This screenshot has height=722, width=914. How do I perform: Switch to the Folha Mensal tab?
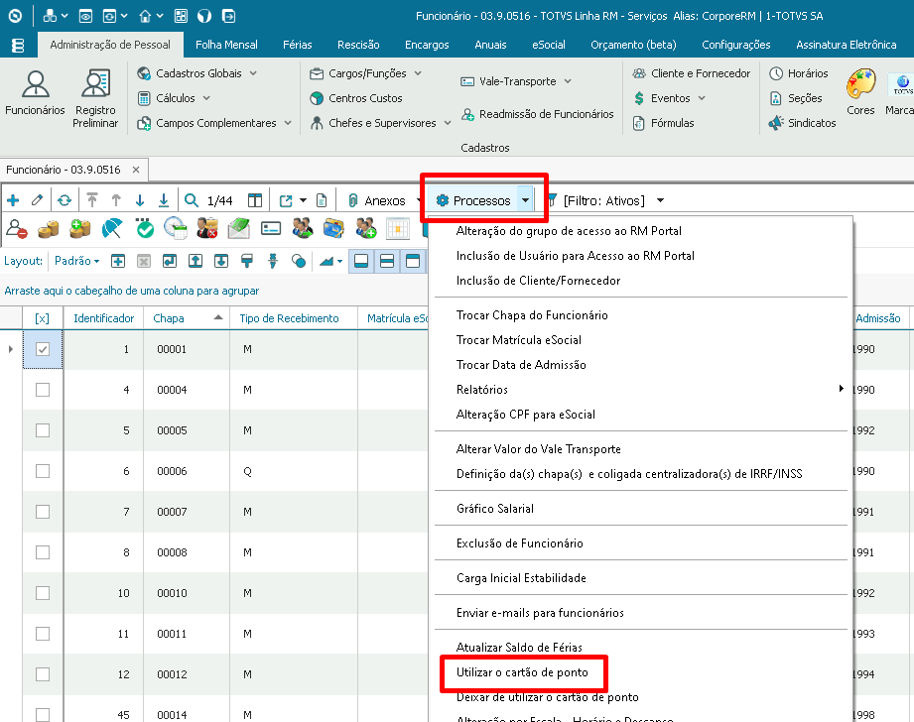pos(226,45)
